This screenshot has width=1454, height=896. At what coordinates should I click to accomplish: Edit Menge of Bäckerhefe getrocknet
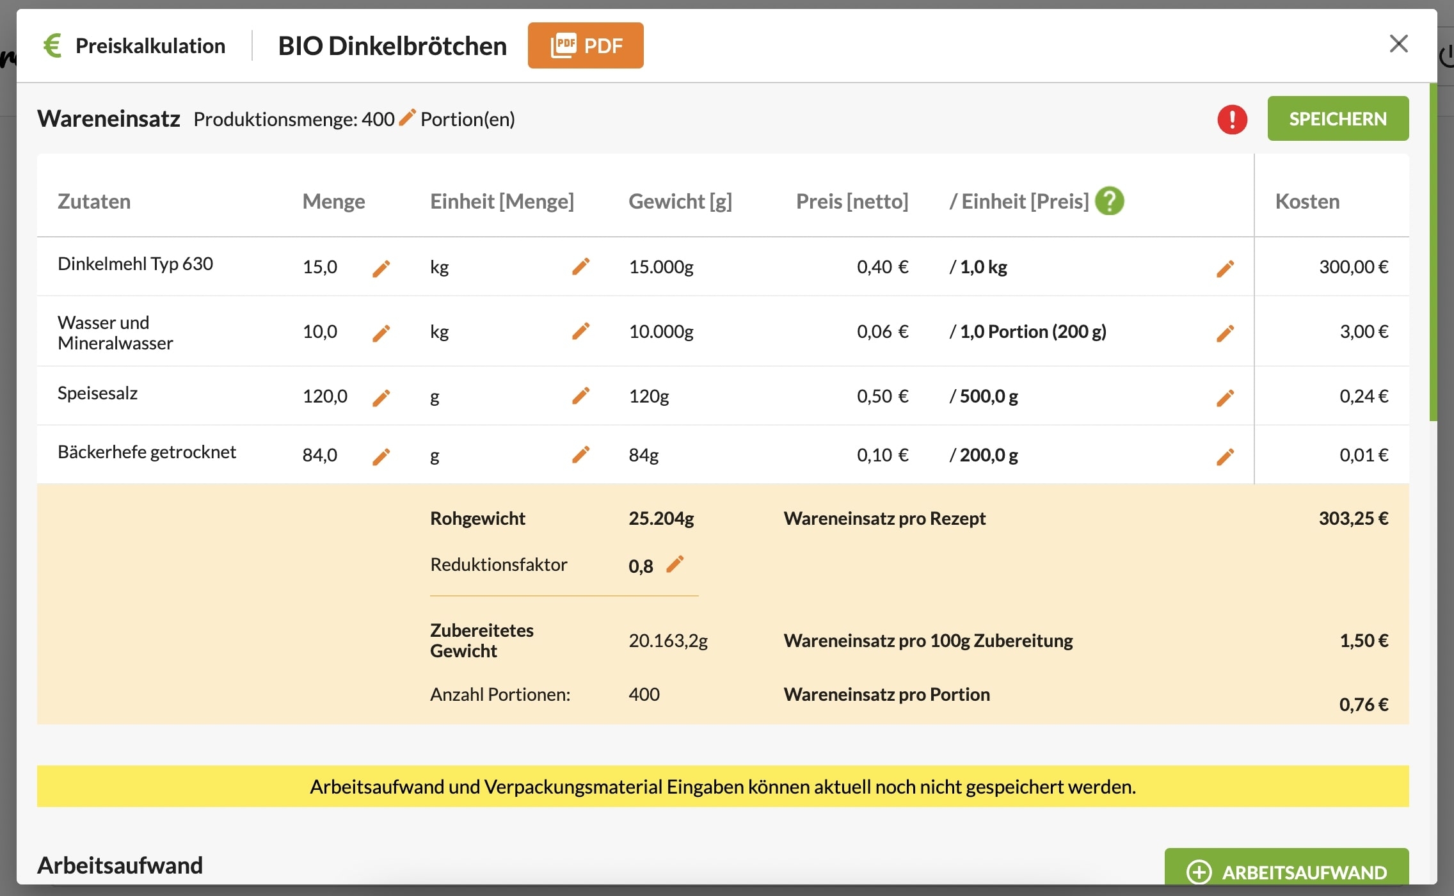coord(381,456)
